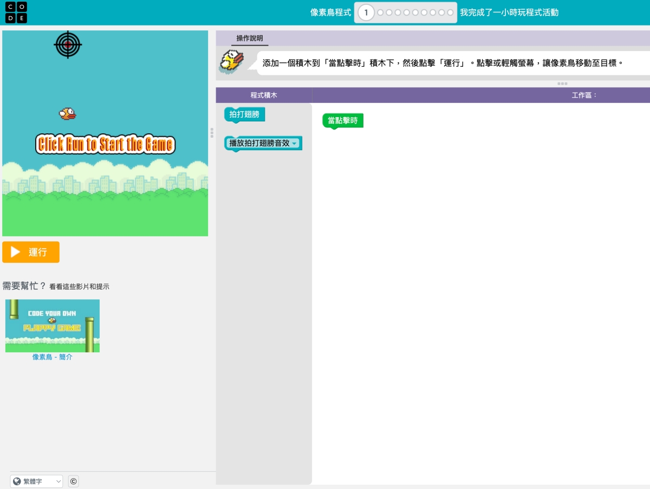Select the 拍打翅膀 block in toolbox
650x489 pixels.
pyautogui.click(x=244, y=114)
